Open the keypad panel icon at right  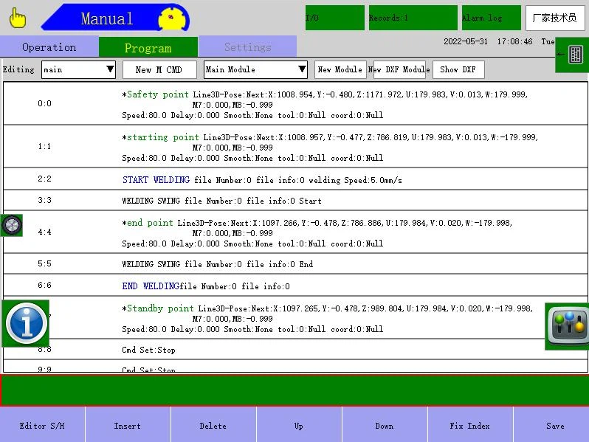[x=574, y=55]
